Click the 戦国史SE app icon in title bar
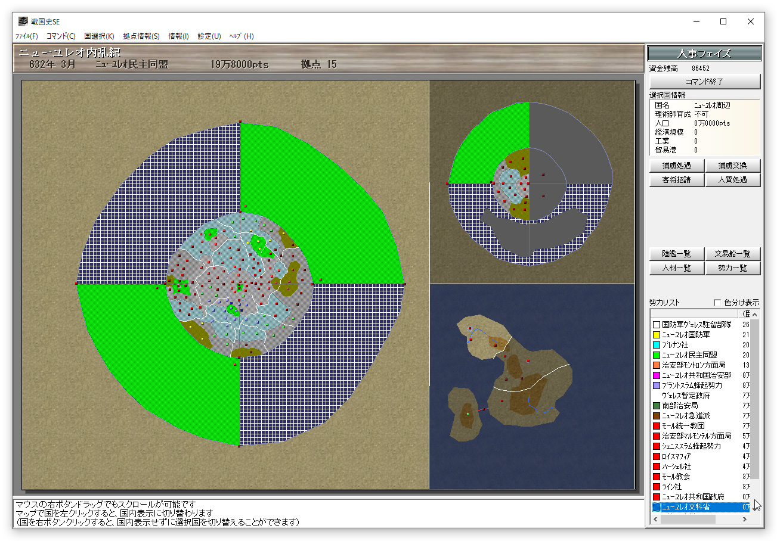777x541 pixels. (23, 21)
